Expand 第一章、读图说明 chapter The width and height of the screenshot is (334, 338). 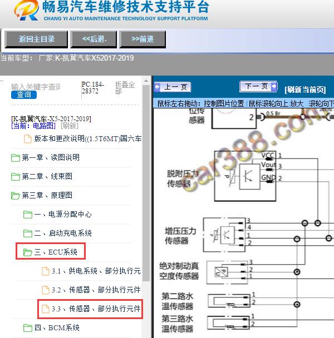click(51, 157)
